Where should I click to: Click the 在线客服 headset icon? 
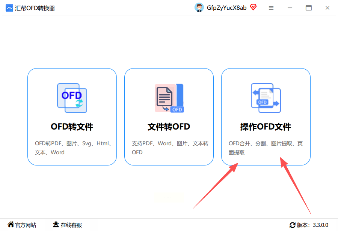click(56, 225)
